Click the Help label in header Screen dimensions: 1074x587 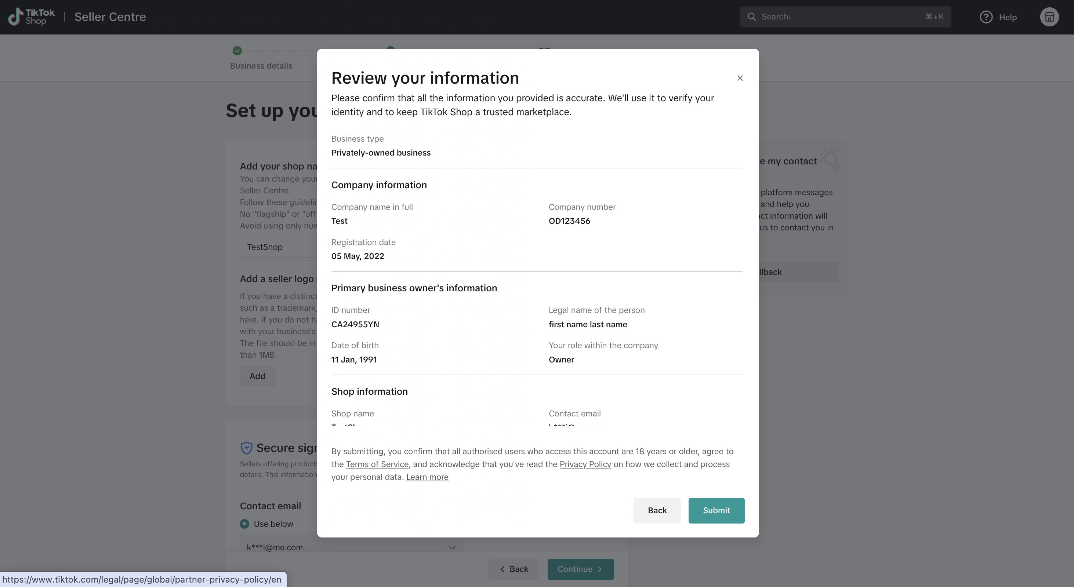point(1007,17)
